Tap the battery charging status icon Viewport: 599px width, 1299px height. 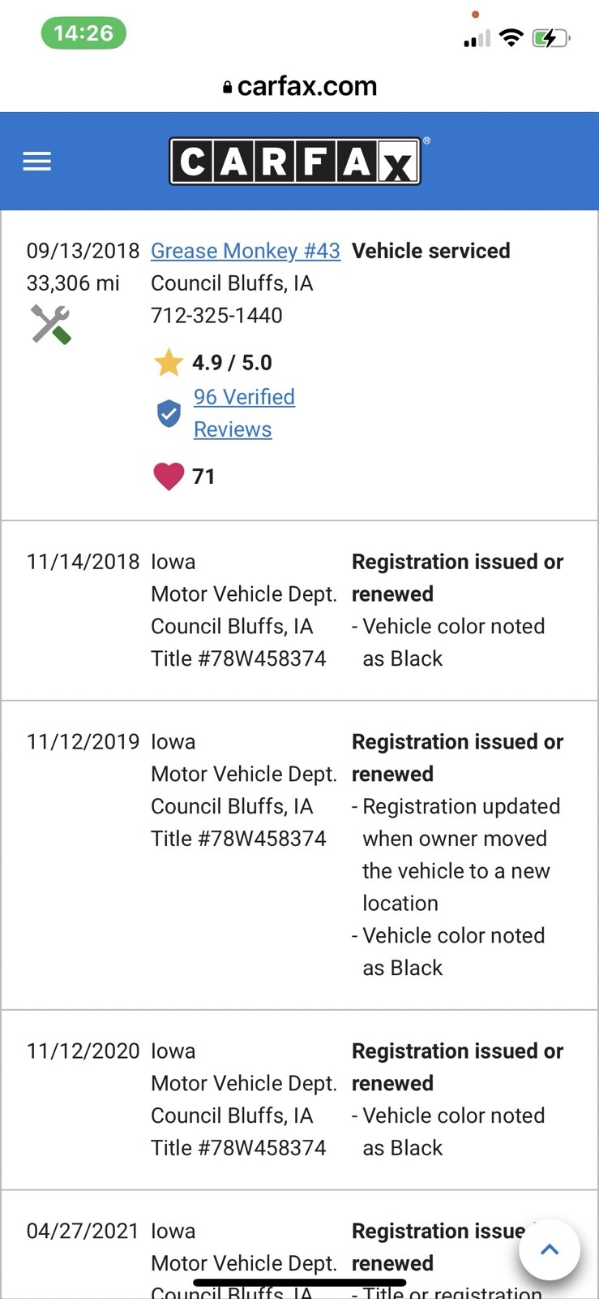[x=550, y=38]
